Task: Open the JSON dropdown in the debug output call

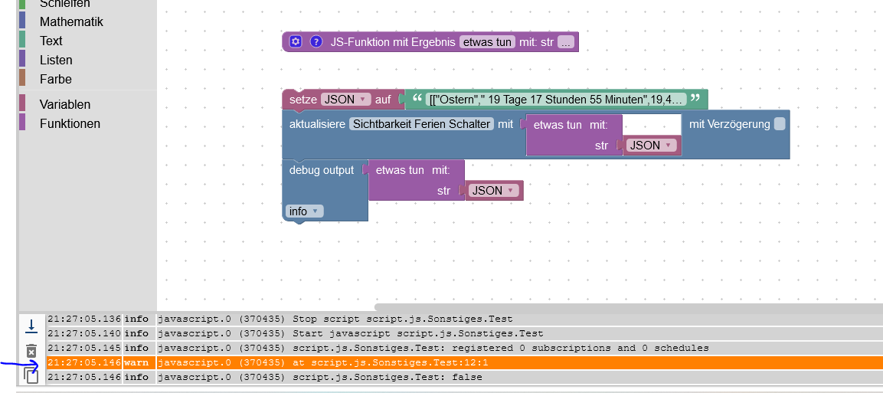Action: pyautogui.click(x=493, y=190)
